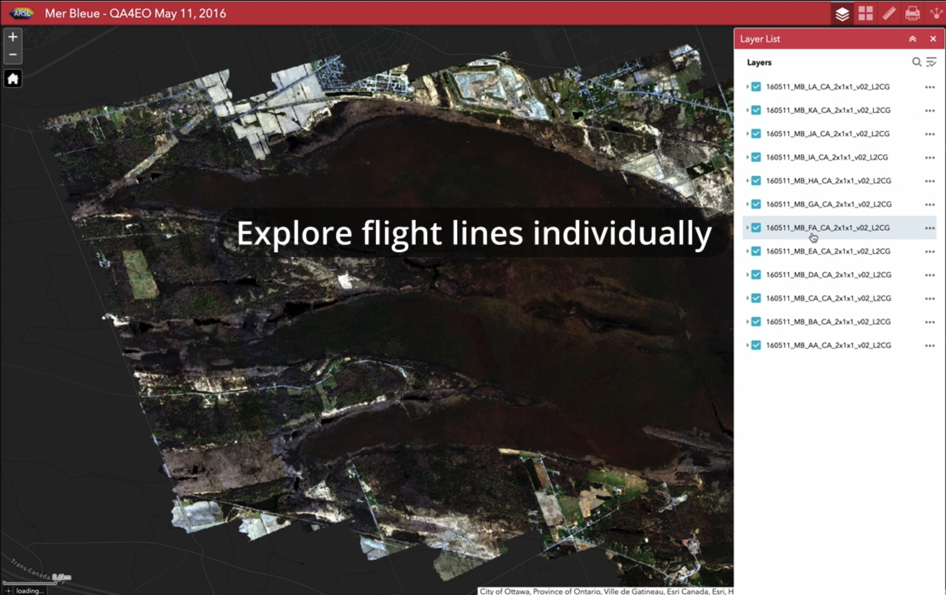Viewport: 946px width, 595px height.
Task: Return to default map extent (home)
Action: pyautogui.click(x=13, y=78)
